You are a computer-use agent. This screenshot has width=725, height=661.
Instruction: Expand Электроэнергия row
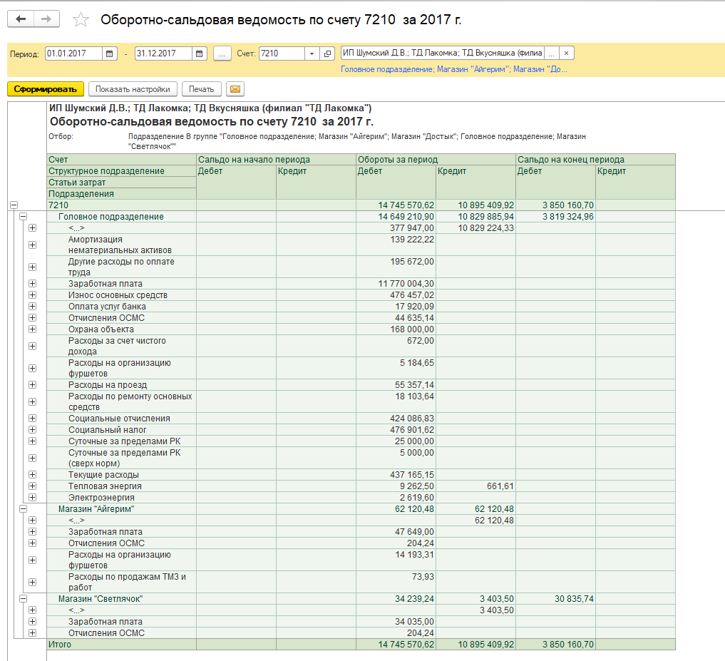(32, 497)
